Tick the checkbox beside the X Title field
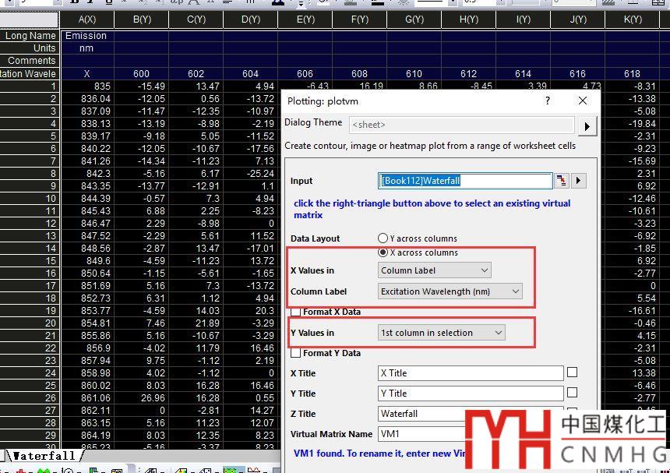 click(x=572, y=372)
